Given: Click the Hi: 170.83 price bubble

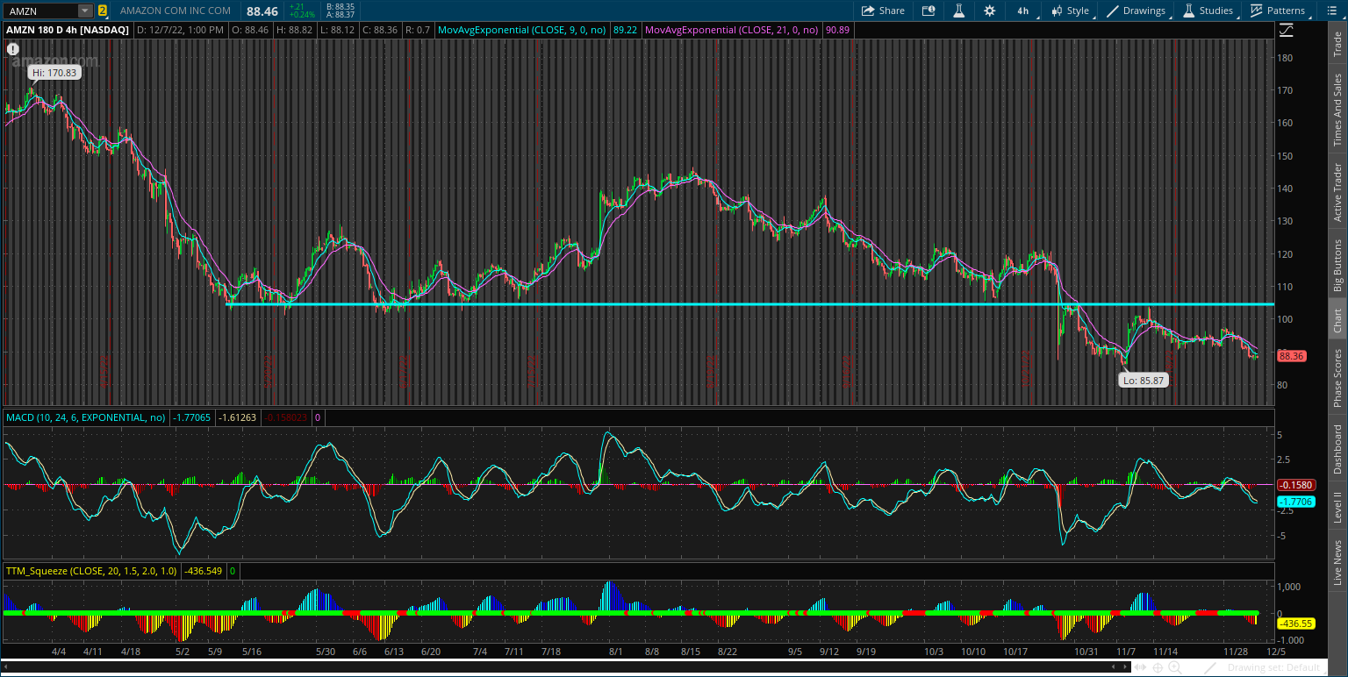Looking at the screenshot, I should click(54, 73).
